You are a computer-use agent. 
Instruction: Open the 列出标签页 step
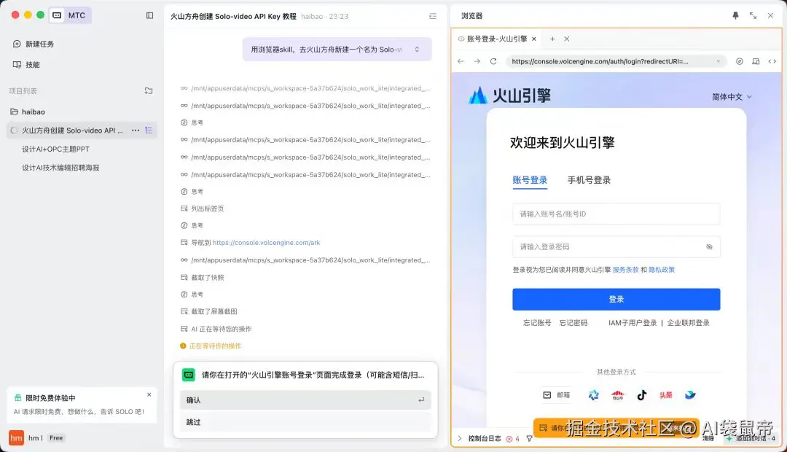pos(203,209)
